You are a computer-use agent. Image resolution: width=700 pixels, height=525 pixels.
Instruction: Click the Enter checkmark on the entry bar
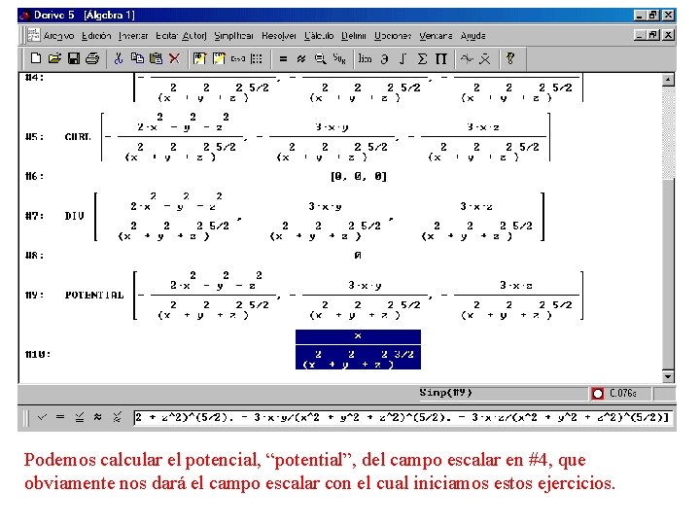(42, 417)
